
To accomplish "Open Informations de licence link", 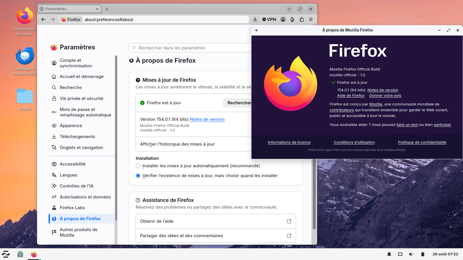I will pyautogui.click(x=289, y=142).
